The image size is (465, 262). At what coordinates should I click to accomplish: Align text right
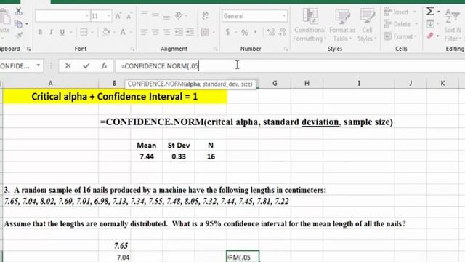tap(166, 32)
